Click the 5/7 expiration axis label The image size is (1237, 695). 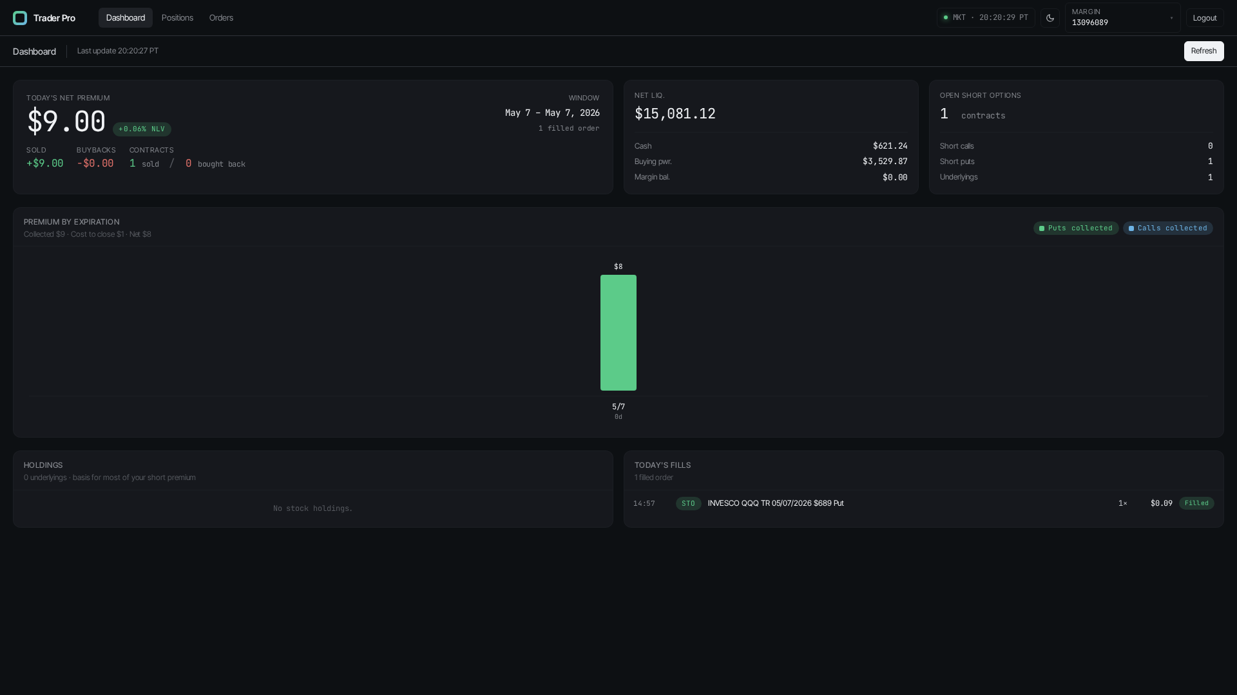618,407
